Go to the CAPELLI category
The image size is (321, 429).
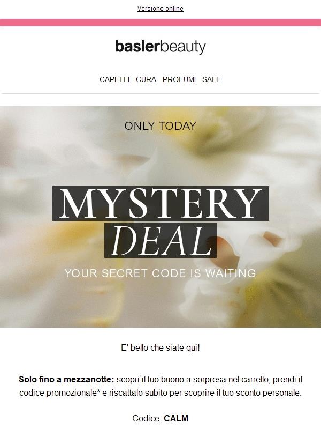tap(114, 79)
